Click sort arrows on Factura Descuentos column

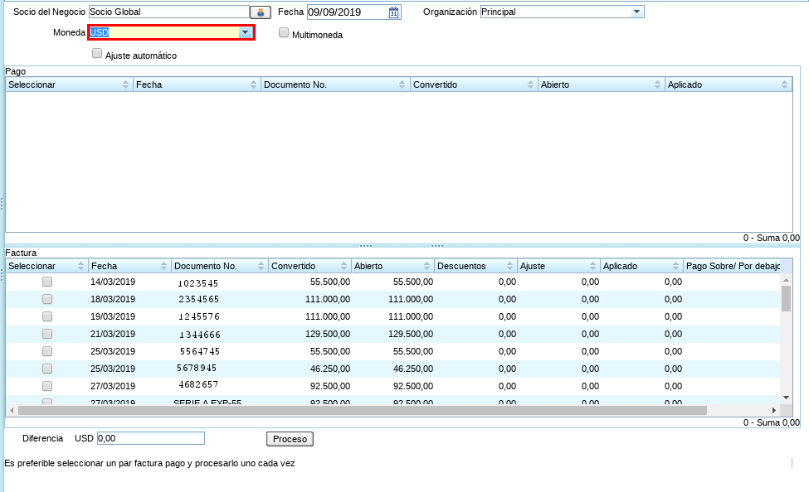tap(509, 267)
